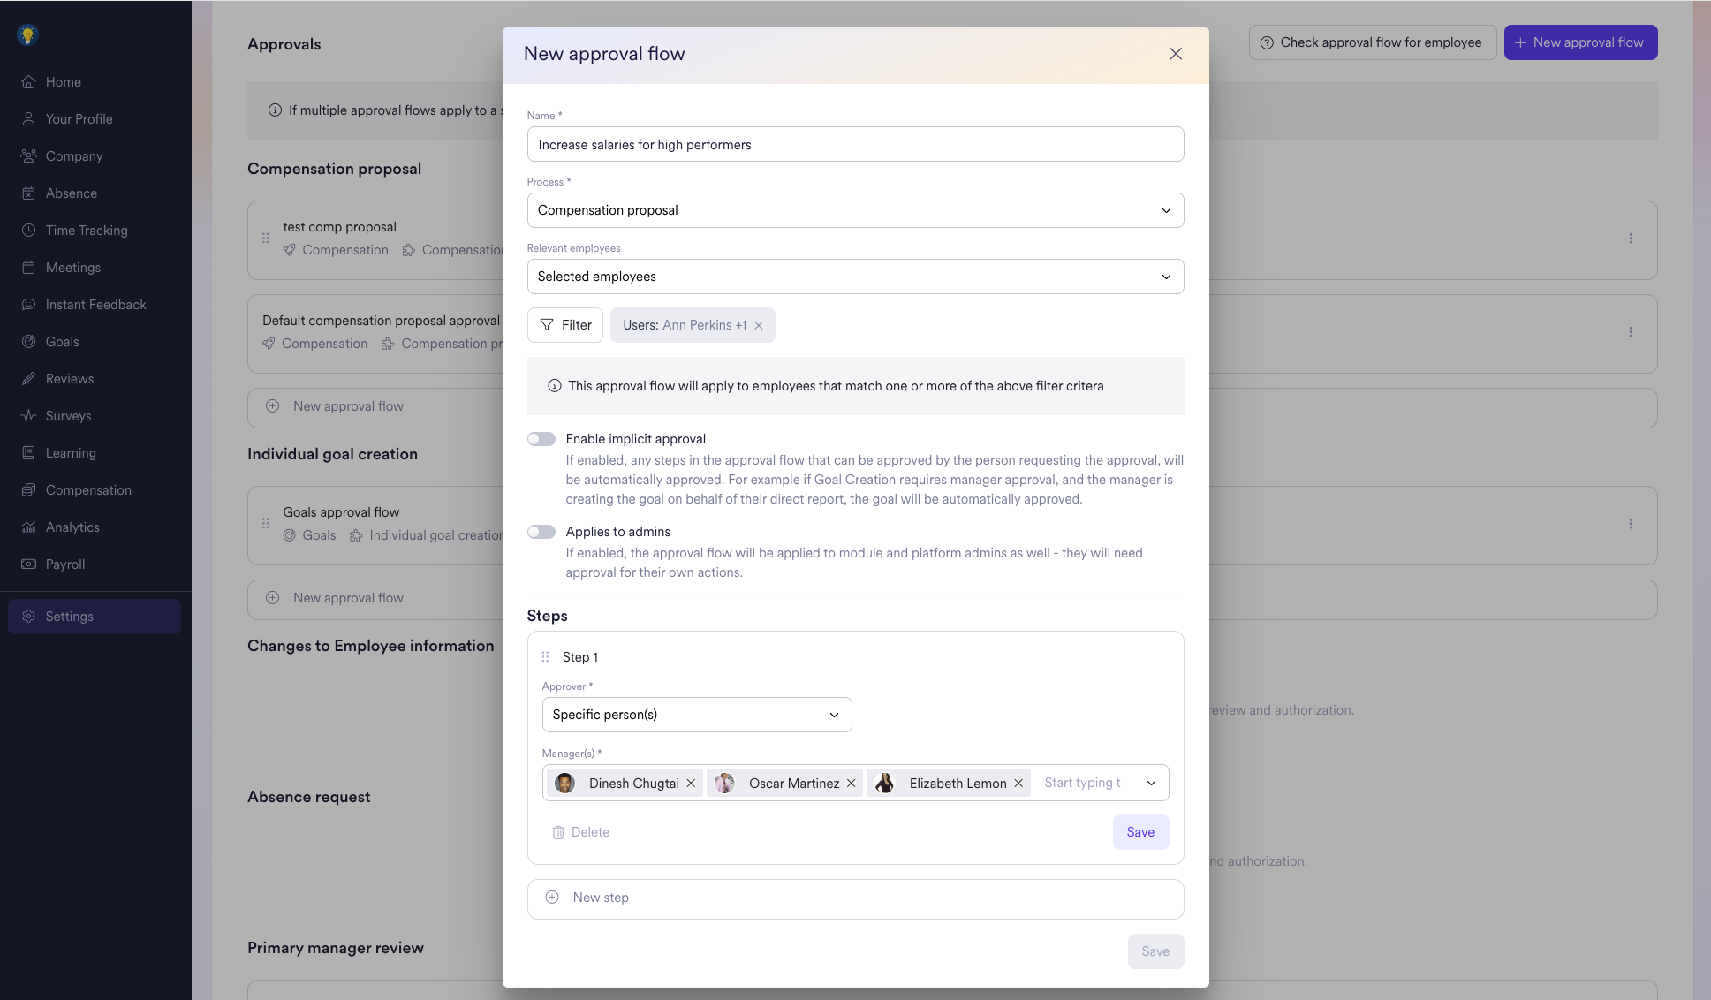Delete Step 1
Screen dimensions: 1711x1000
[580, 832]
